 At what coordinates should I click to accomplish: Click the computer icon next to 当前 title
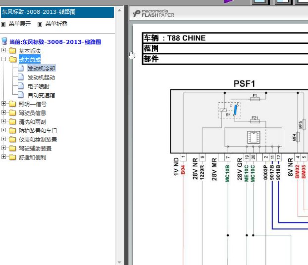[4, 41]
